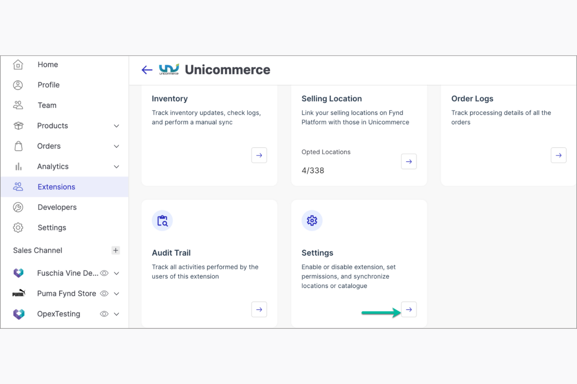Click the Home house icon in sidebar
This screenshot has width=577, height=384.
[18, 65]
